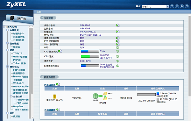
Task: Refresh the memory usage reading
Action: (x=117, y=66)
